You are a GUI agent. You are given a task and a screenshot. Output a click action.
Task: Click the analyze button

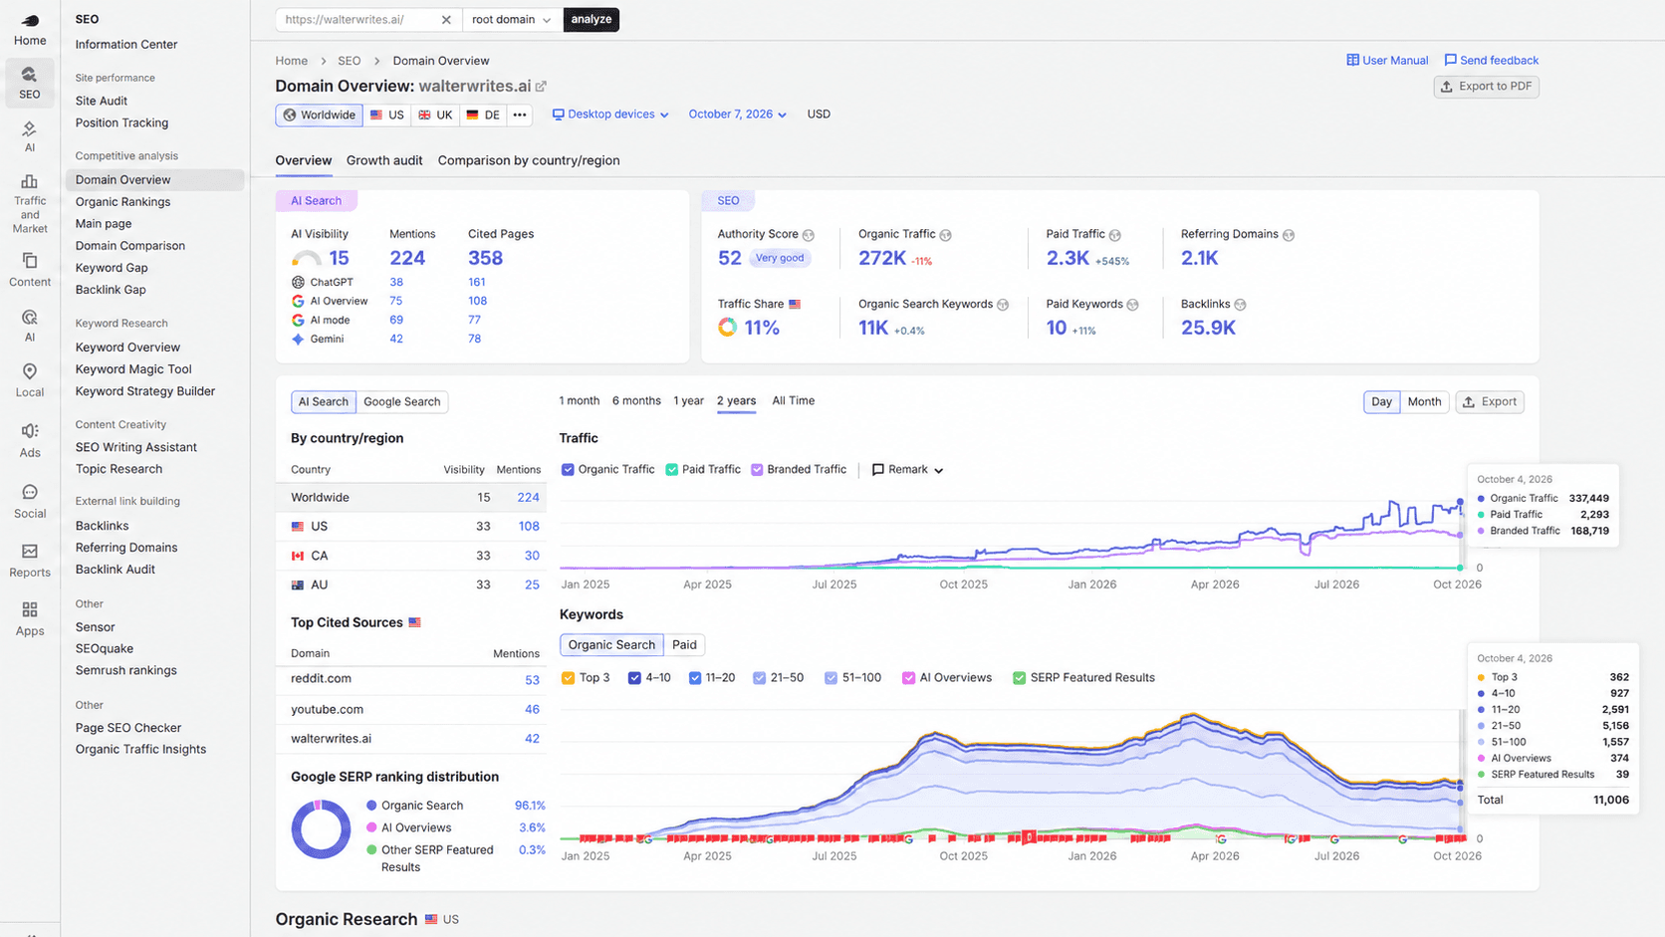point(592,20)
